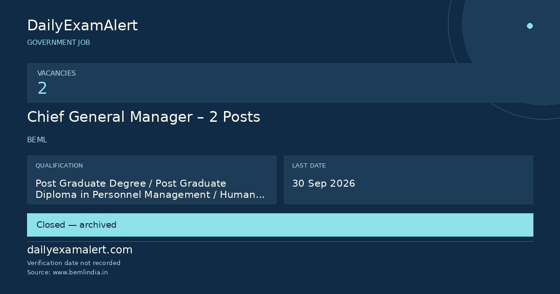The width and height of the screenshot is (560, 294).
Task: Click the Closed — archived status banner
Action: pos(280,225)
